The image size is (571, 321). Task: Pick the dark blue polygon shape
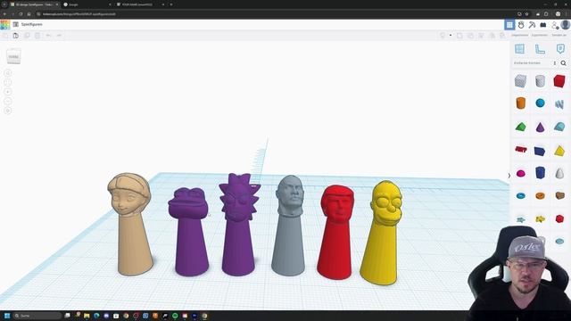click(540, 172)
